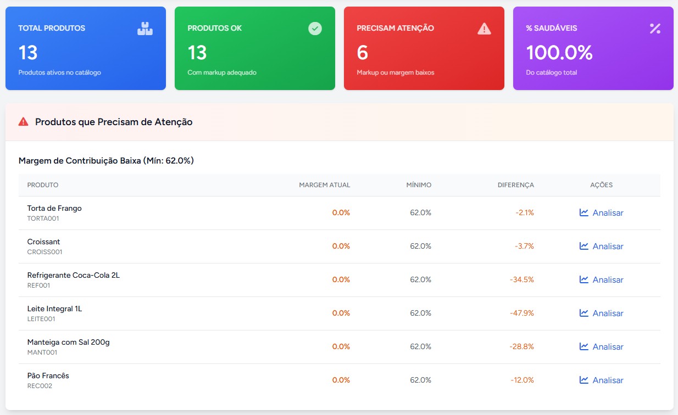Click the red warning icon beside section title
678x415 pixels.
tap(23, 122)
